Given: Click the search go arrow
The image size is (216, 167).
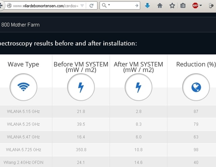Looking at the screenshot, I should point(137,6).
